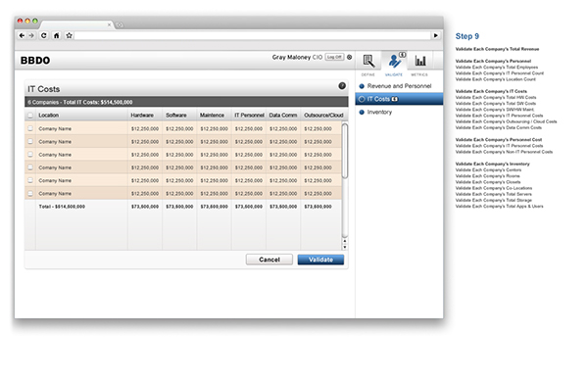Open Revenue and Personnel in sidebar

coord(399,86)
